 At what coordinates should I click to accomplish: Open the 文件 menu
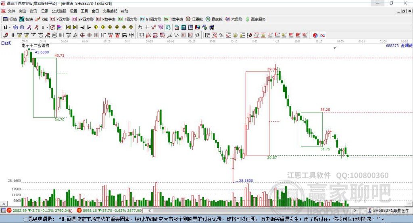click(x=11, y=11)
